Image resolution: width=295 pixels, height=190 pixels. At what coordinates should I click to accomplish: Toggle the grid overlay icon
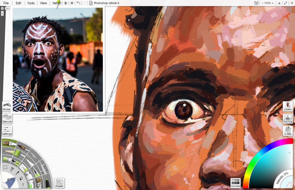tap(72, 3)
